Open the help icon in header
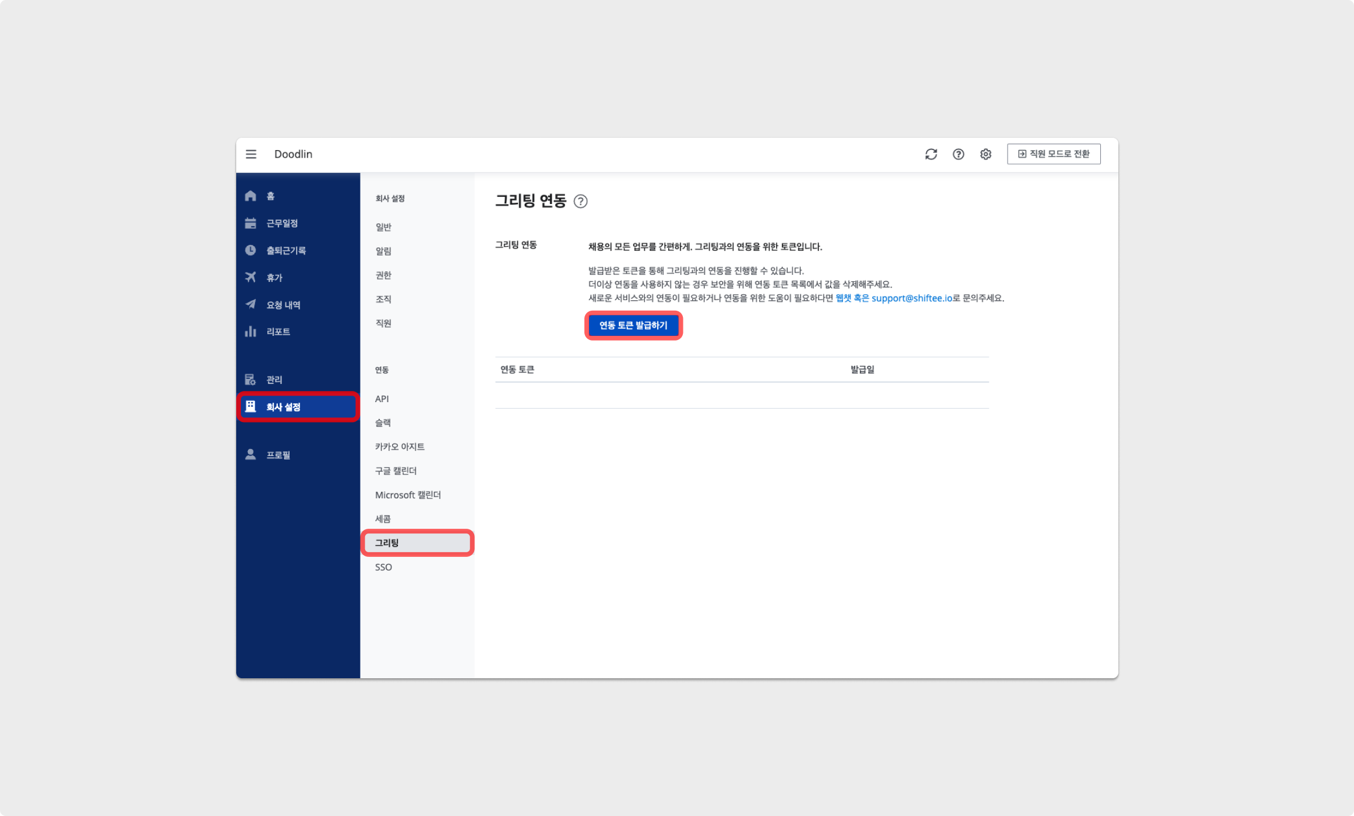1354x816 pixels. [958, 154]
